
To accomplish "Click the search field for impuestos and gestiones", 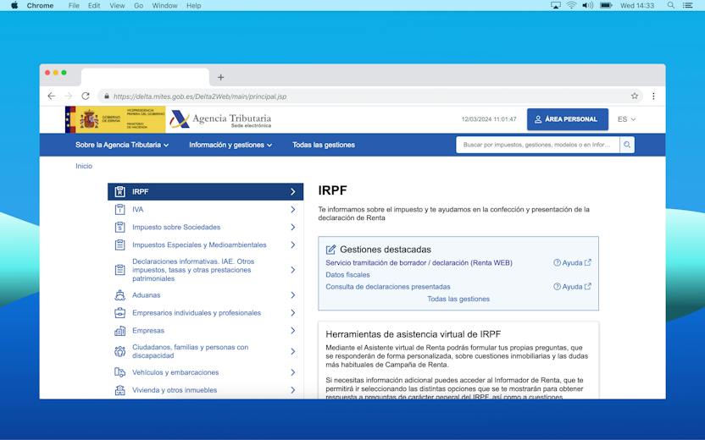I will tap(537, 145).
